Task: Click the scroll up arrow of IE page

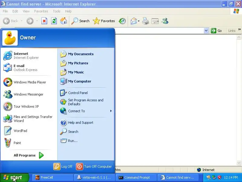Action: pos(239,37)
